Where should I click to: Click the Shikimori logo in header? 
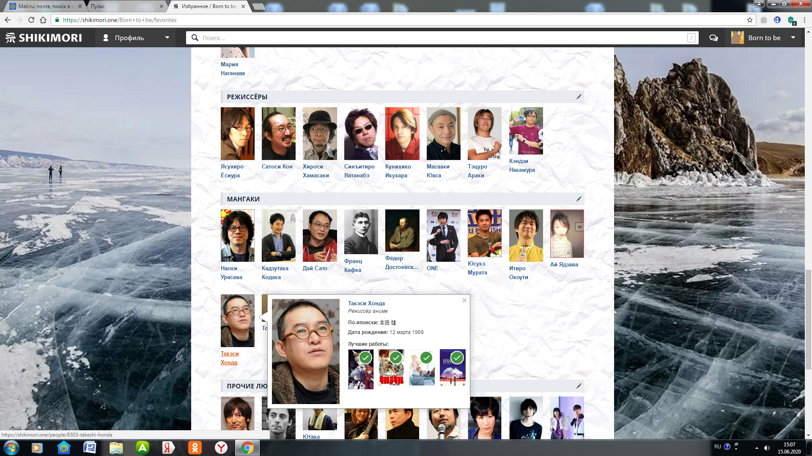[44, 38]
